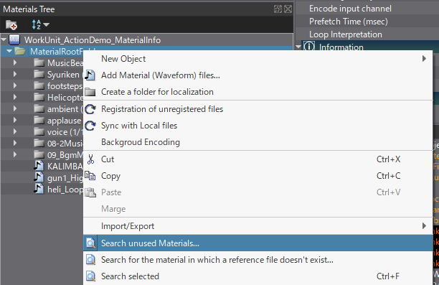Open the New Object submenu
The width and height of the screenshot is (439, 285).
[258, 59]
